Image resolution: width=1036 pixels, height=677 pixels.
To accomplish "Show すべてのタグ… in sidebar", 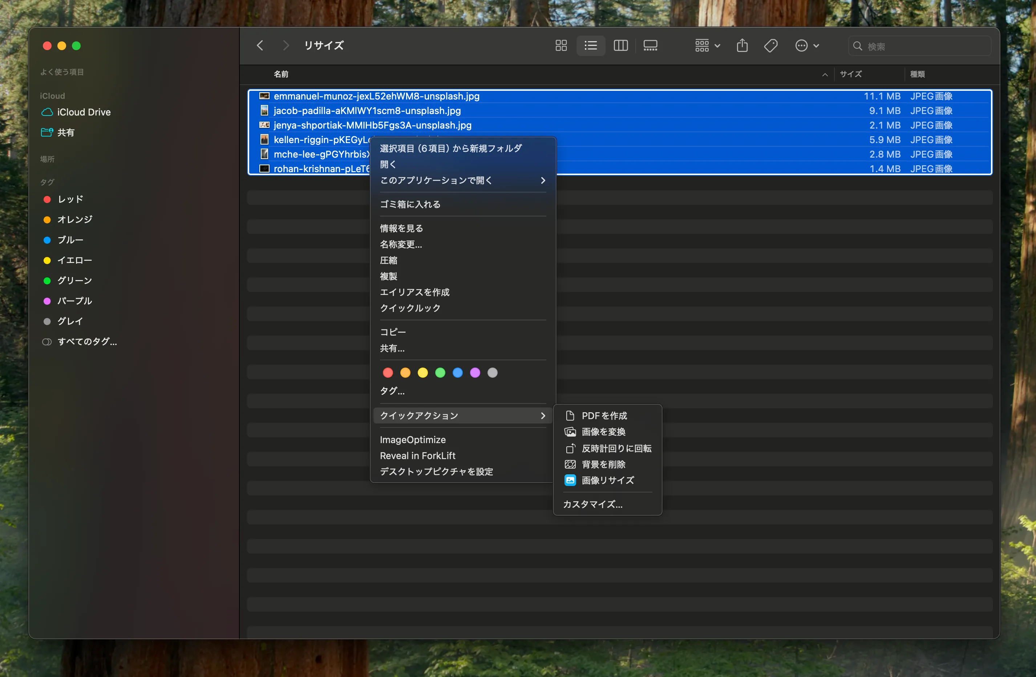I will pyautogui.click(x=79, y=341).
